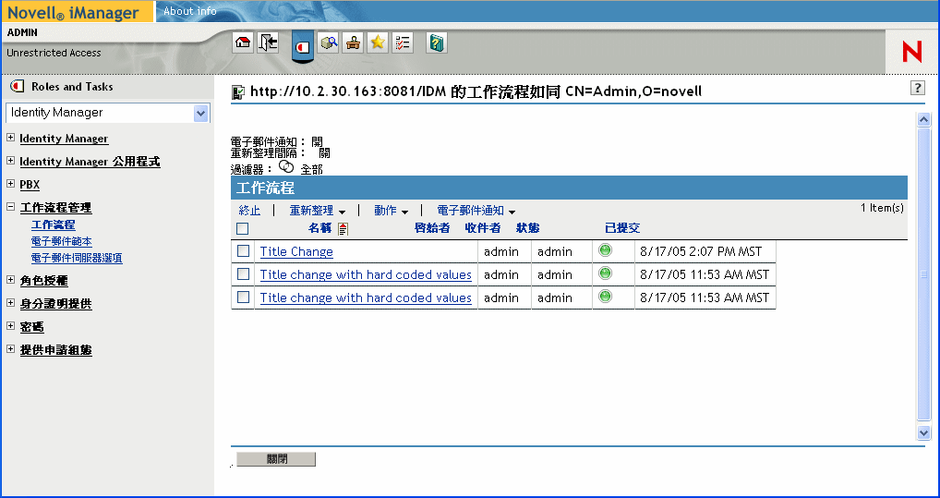Click the Identity Manager 公用程式 heading link
Viewport: 940px width, 498px height.
pyautogui.click(x=90, y=162)
